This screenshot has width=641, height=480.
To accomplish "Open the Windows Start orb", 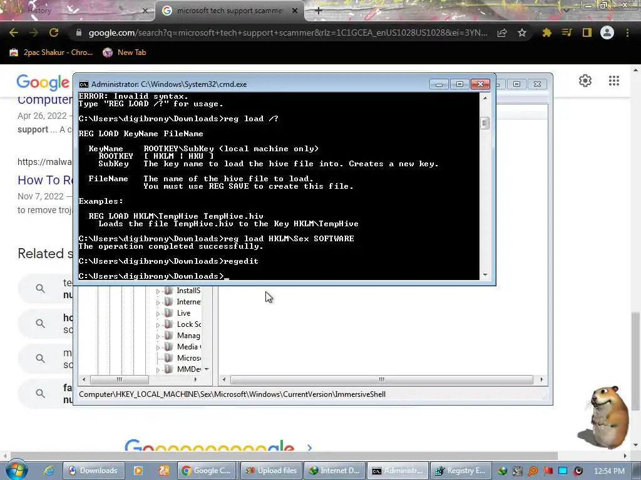I will (16, 470).
